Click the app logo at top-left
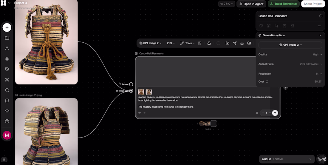328x165 pixels. point(3,3)
